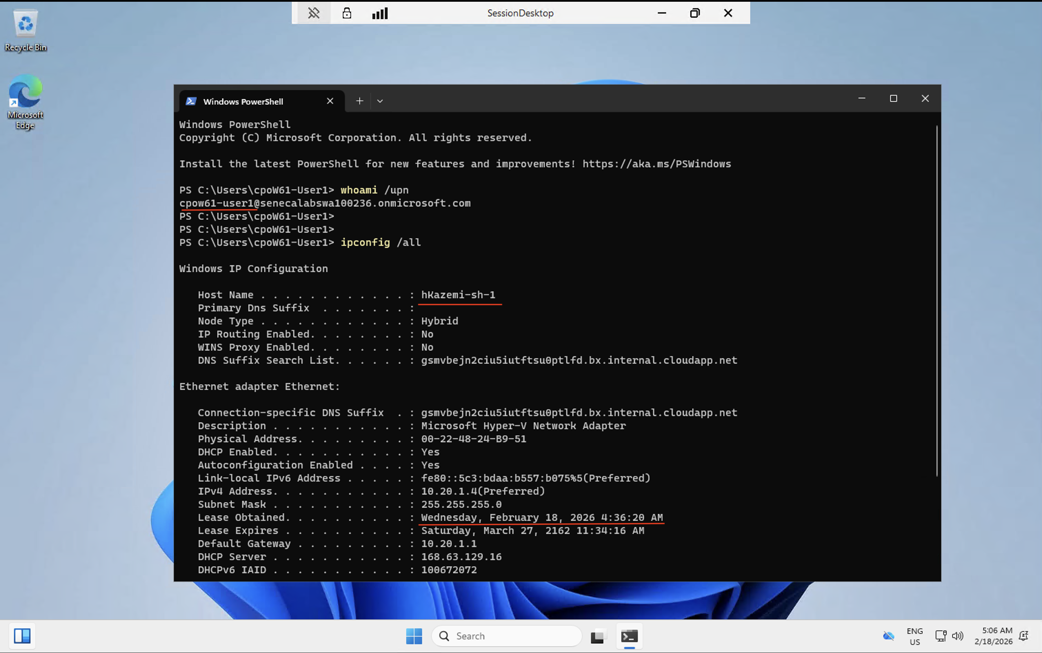Open the Windows Start menu
The image size is (1042, 653).
click(414, 636)
